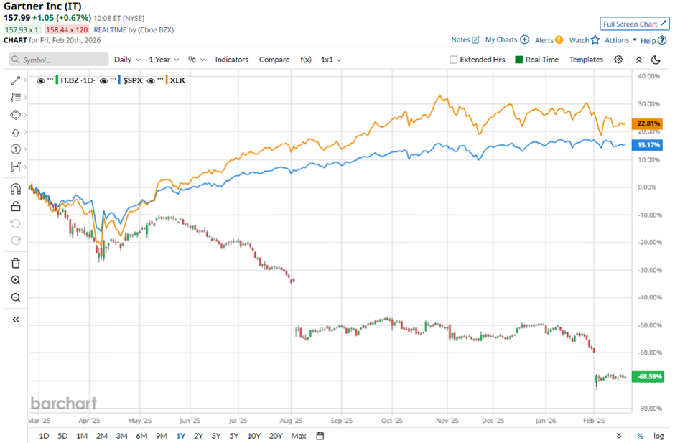Collapse the header with the up chevrons icon
Viewport: 675px width, 443px height.
tap(639, 60)
